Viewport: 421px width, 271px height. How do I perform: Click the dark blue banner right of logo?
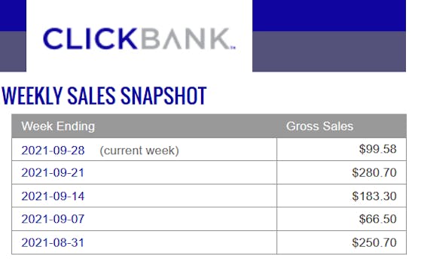[329, 15]
